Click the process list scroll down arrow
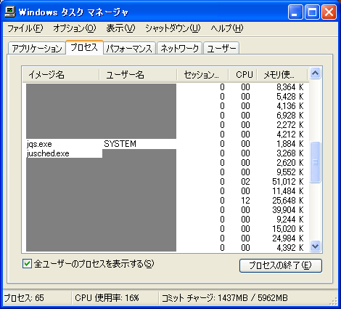The image size is (341, 309). click(x=315, y=246)
